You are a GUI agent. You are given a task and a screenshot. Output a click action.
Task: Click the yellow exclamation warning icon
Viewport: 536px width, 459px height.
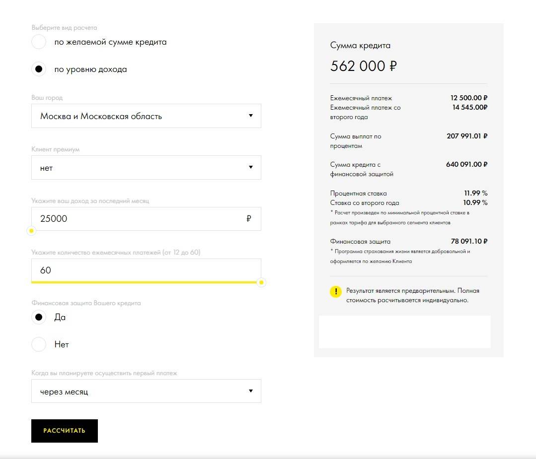pos(336,291)
